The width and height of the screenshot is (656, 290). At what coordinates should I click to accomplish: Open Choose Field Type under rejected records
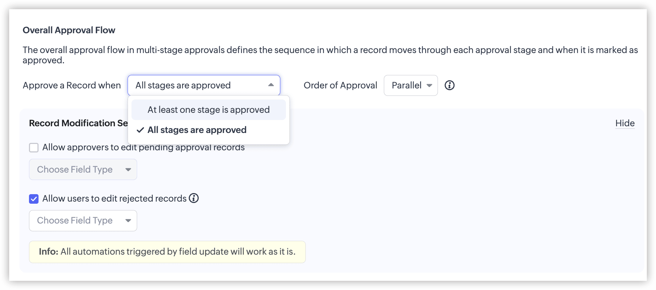83,221
